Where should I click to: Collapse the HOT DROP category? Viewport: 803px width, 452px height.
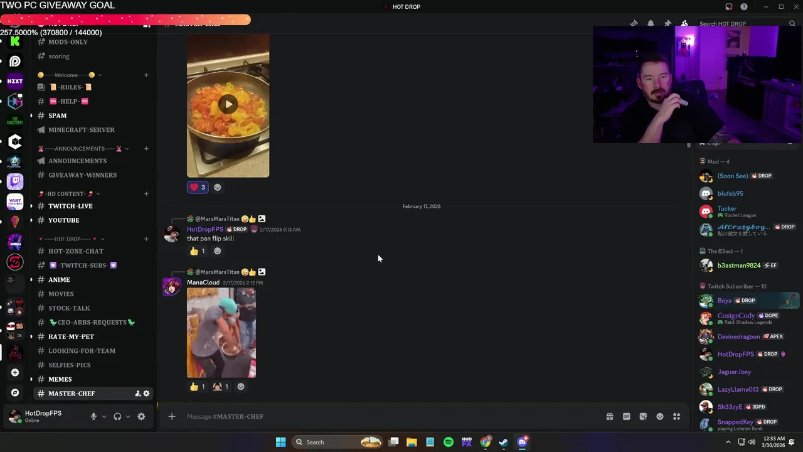[x=72, y=239]
